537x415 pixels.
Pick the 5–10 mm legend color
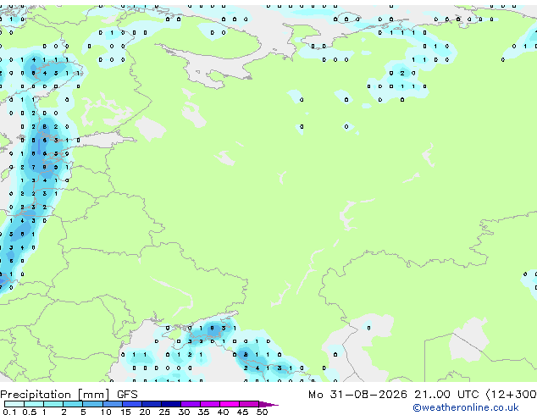[92, 404]
